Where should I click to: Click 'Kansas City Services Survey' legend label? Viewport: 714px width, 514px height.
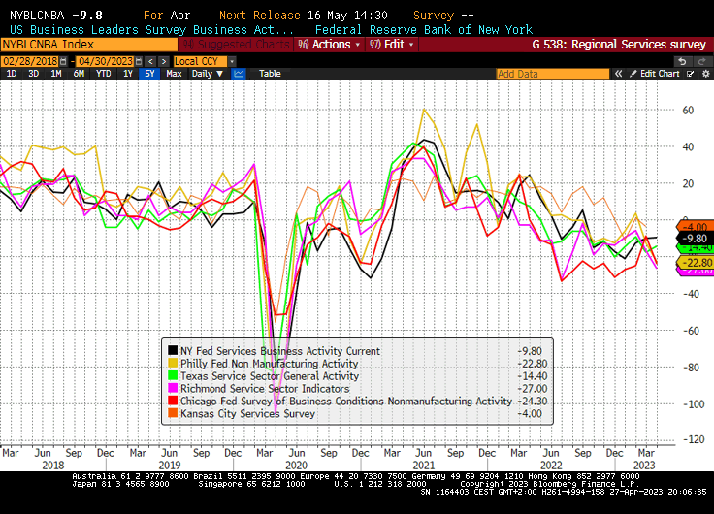click(247, 414)
